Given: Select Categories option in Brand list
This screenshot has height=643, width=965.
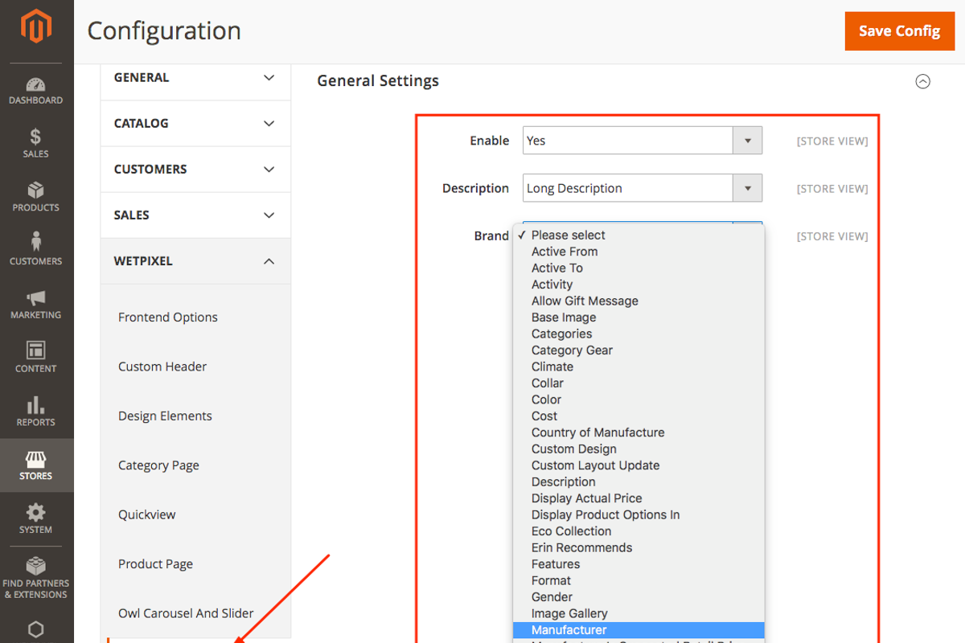Looking at the screenshot, I should [639, 334].
